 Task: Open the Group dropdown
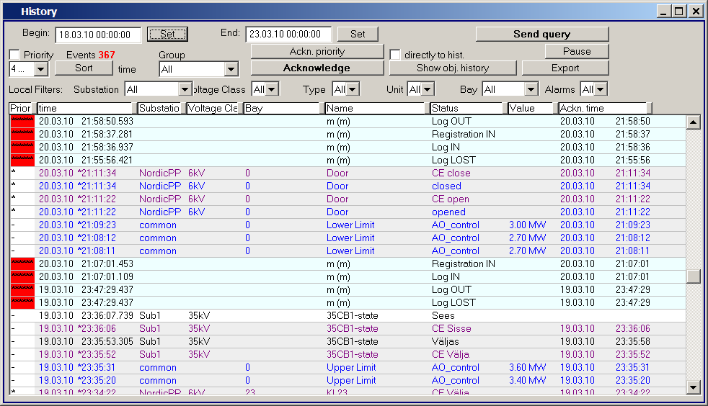[x=231, y=69]
